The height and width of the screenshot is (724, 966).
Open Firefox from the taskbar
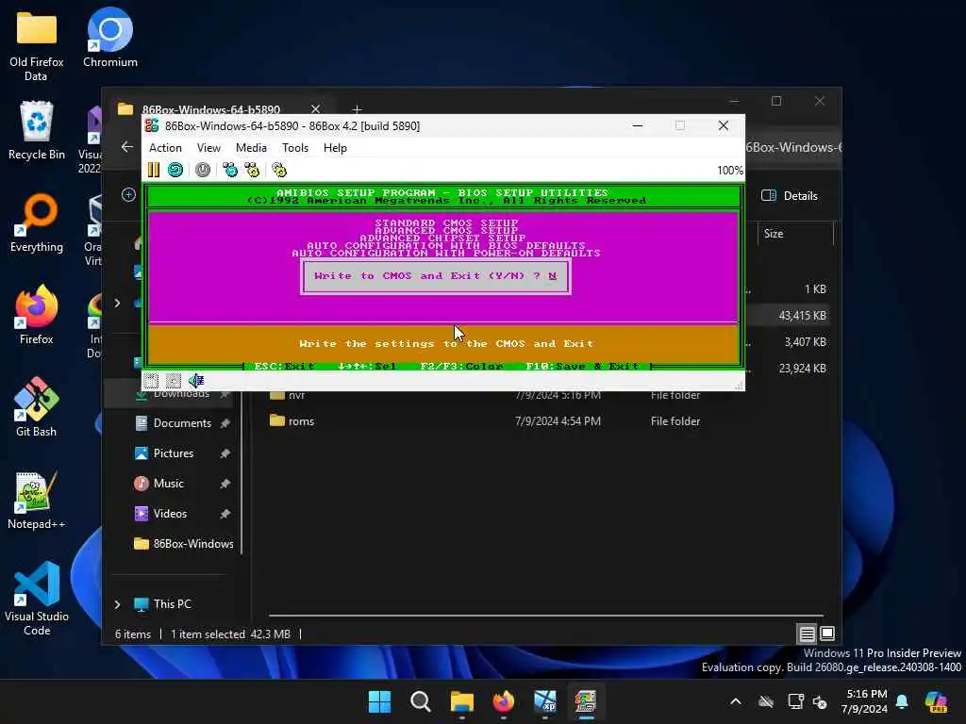point(504,701)
